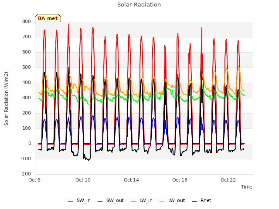Toggle the LW_out series in the legend
This screenshot has width=279, height=209.
[172, 201]
